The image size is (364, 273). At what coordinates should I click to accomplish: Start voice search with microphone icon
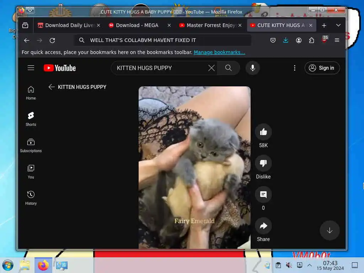pyautogui.click(x=253, y=68)
